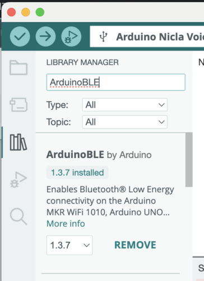Click the green macOS full-screen window button

(40, 12)
